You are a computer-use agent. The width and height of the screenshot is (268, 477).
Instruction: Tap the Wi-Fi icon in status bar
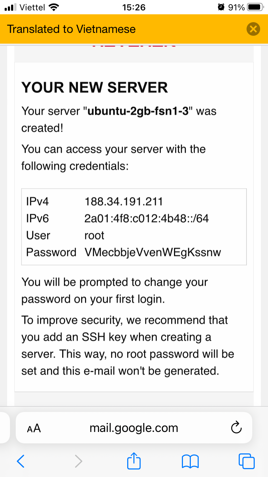(54, 7)
